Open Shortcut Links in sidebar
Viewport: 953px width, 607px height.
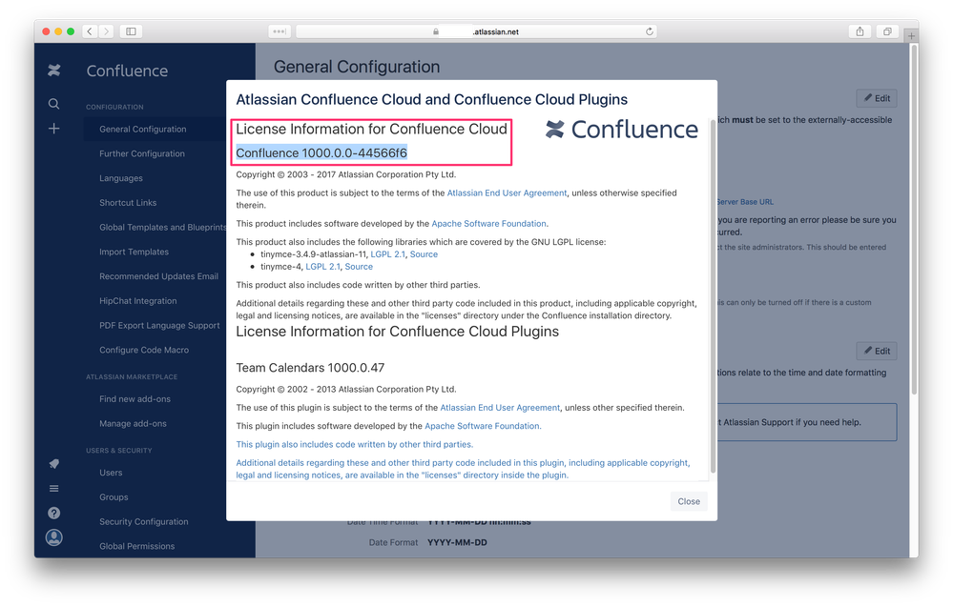click(x=128, y=203)
